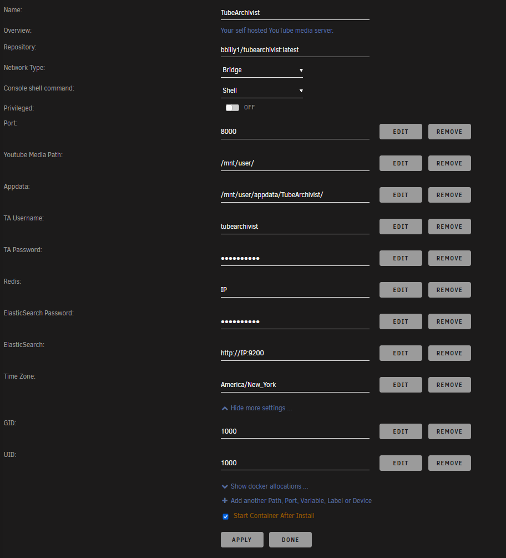Remove the Redis variable

pyautogui.click(x=449, y=290)
